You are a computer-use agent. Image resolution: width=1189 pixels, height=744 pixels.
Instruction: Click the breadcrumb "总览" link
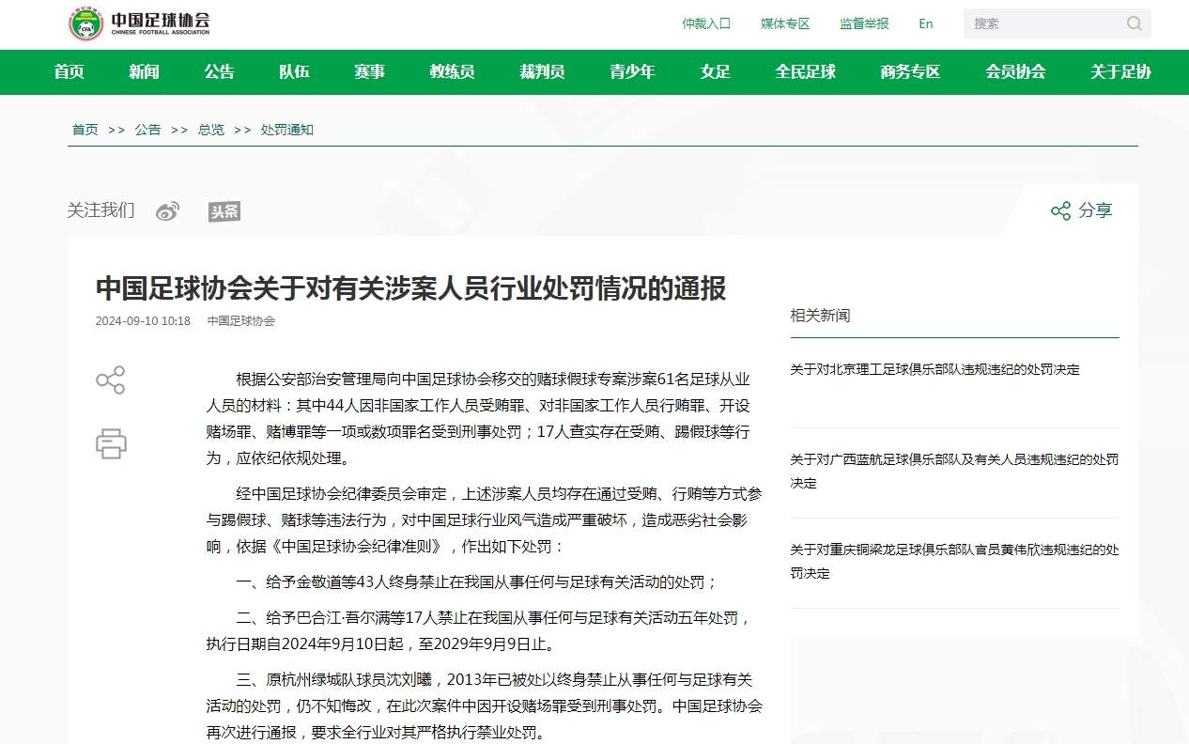pyautogui.click(x=209, y=130)
